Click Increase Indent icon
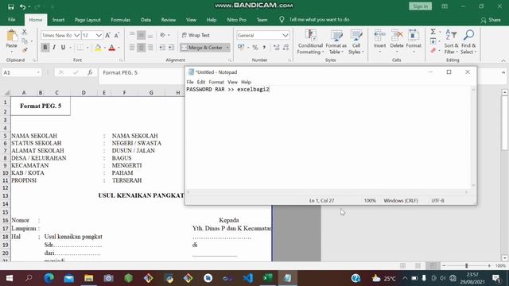This screenshot has height=286, width=509. point(172,48)
